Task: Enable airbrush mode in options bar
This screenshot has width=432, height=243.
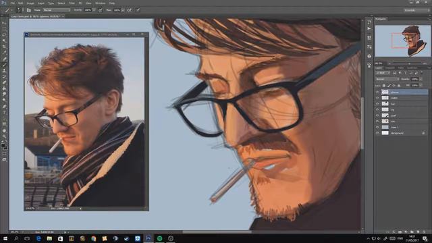Action: (x=129, y=10)
